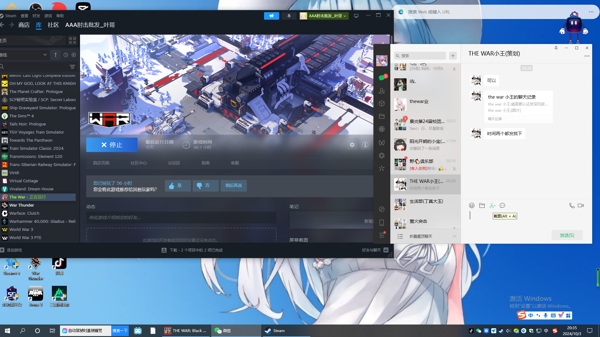Open the 查看 menu in Steam
Image resolution: width=600 pixels, height=337 pixels.
(x=24, y=16)
